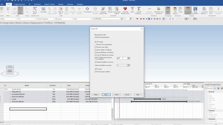The image size is (223, 125).
Task: Click the Help button in dialog
Action: point(138,94)
